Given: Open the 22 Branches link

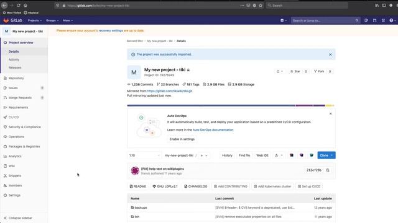Looking at the screenshot, I should (x=168, y=84).
